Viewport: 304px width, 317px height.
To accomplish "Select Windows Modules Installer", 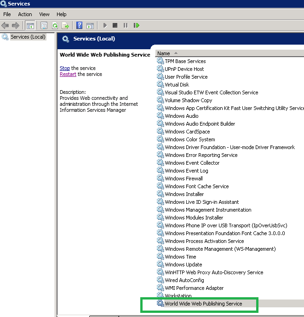I will (x=194, y=218).
